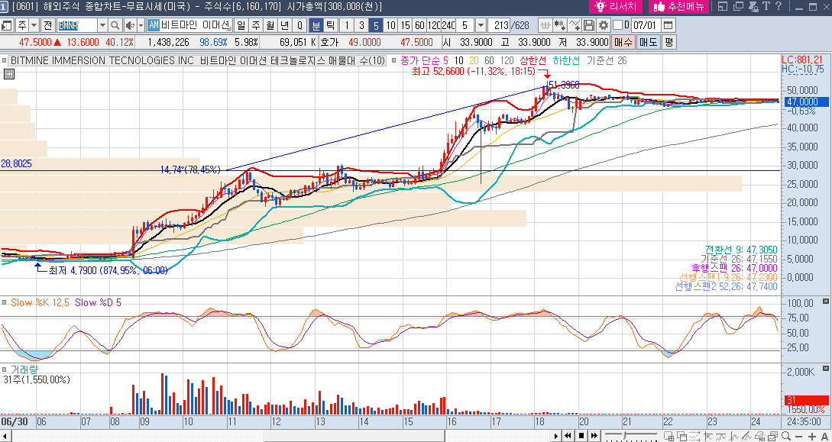Zoom out chart with minus icon
The width and height of the screenshot is (832, 442).
click(799, 436)
